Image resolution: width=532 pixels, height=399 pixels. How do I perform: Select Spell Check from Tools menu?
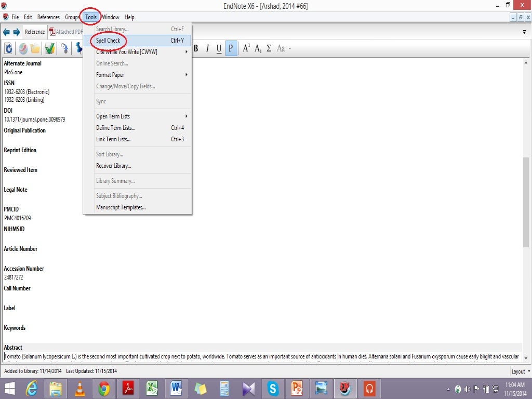(137, 41)
